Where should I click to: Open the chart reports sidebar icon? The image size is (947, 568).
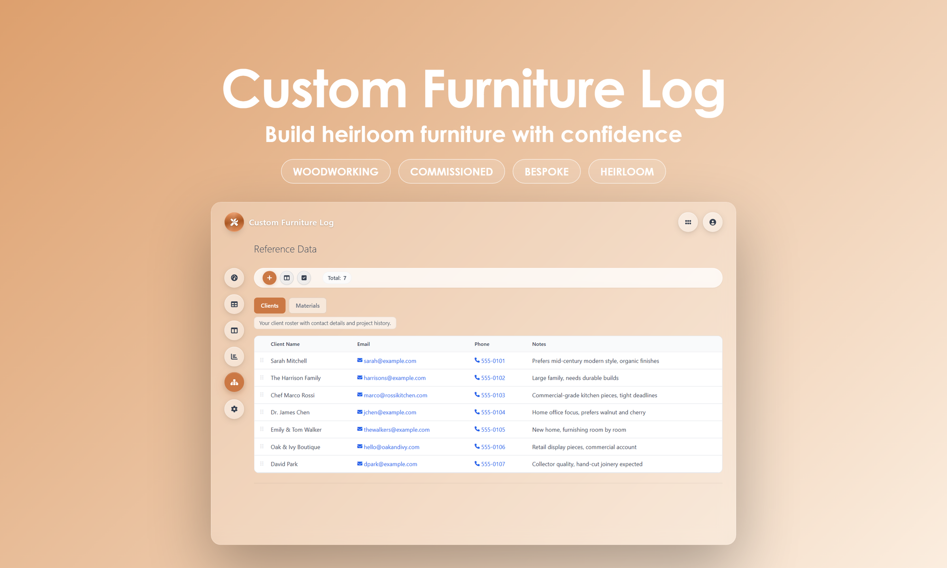(x=234, y=356)
